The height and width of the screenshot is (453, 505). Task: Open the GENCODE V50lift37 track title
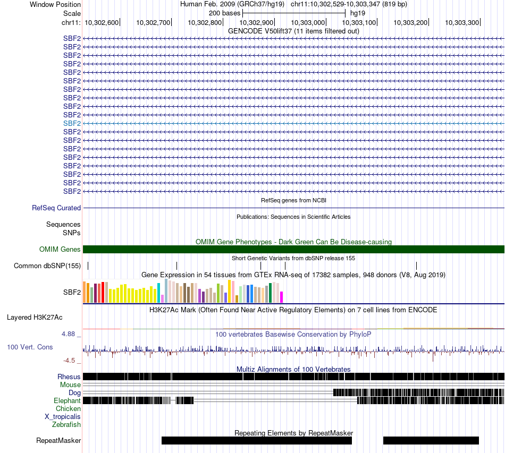pyautogui.click(x=293, y=31)
